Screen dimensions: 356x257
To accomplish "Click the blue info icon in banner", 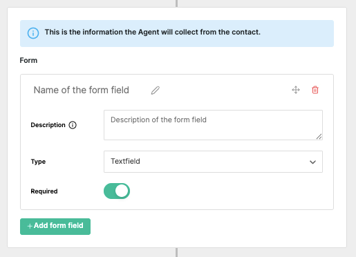I will click(x=33, y=33).
